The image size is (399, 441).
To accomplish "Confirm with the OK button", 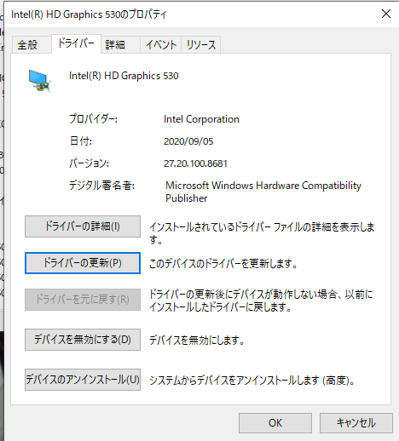I will (275, 423).
